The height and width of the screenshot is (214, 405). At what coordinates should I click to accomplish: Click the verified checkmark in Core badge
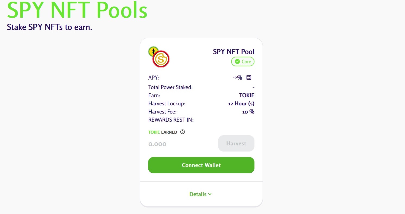(x=237, y=62)
